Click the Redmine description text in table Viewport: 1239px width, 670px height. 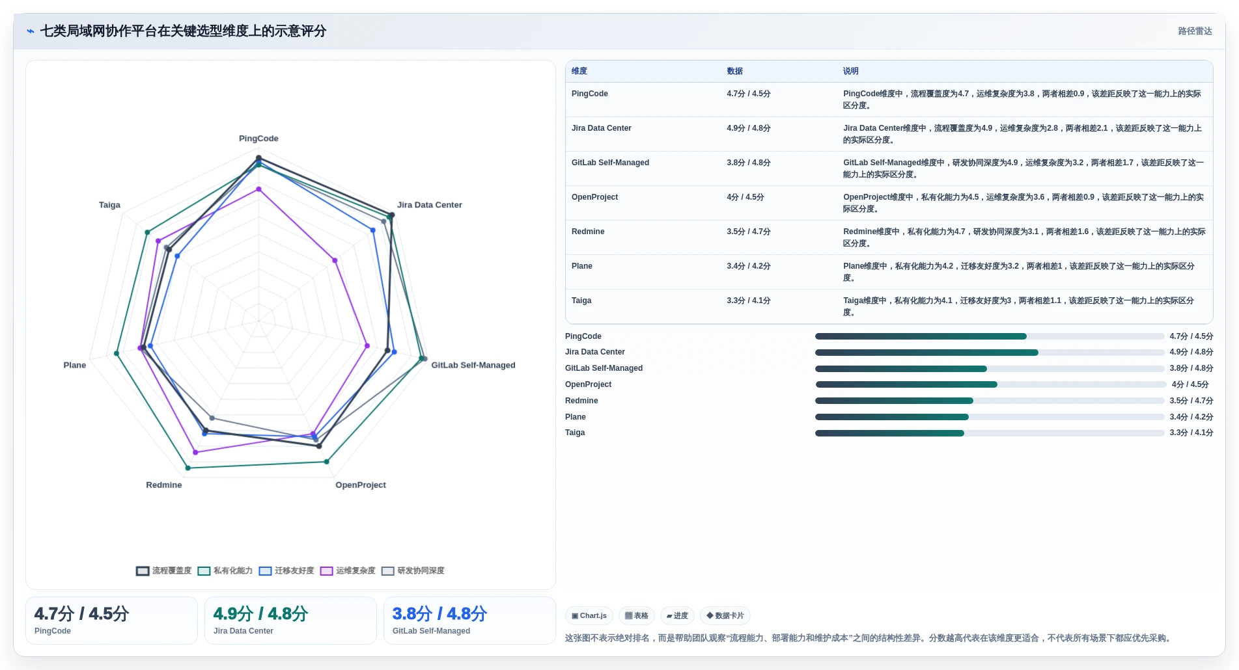[x=1024, y=237]
